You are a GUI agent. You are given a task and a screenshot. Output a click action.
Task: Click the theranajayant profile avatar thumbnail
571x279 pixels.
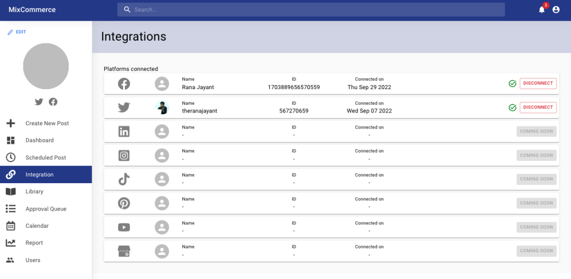[162, 107]
